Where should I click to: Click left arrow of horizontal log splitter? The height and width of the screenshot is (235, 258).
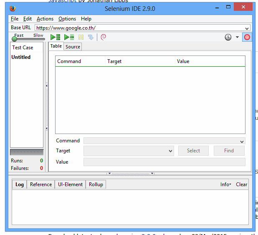pyautogui.click(x=109, y=174)
